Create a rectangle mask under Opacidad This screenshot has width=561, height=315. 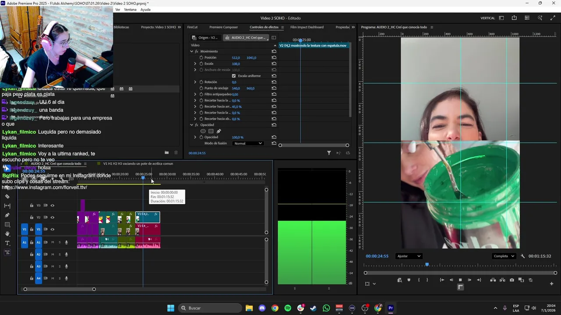click(211, 131)
